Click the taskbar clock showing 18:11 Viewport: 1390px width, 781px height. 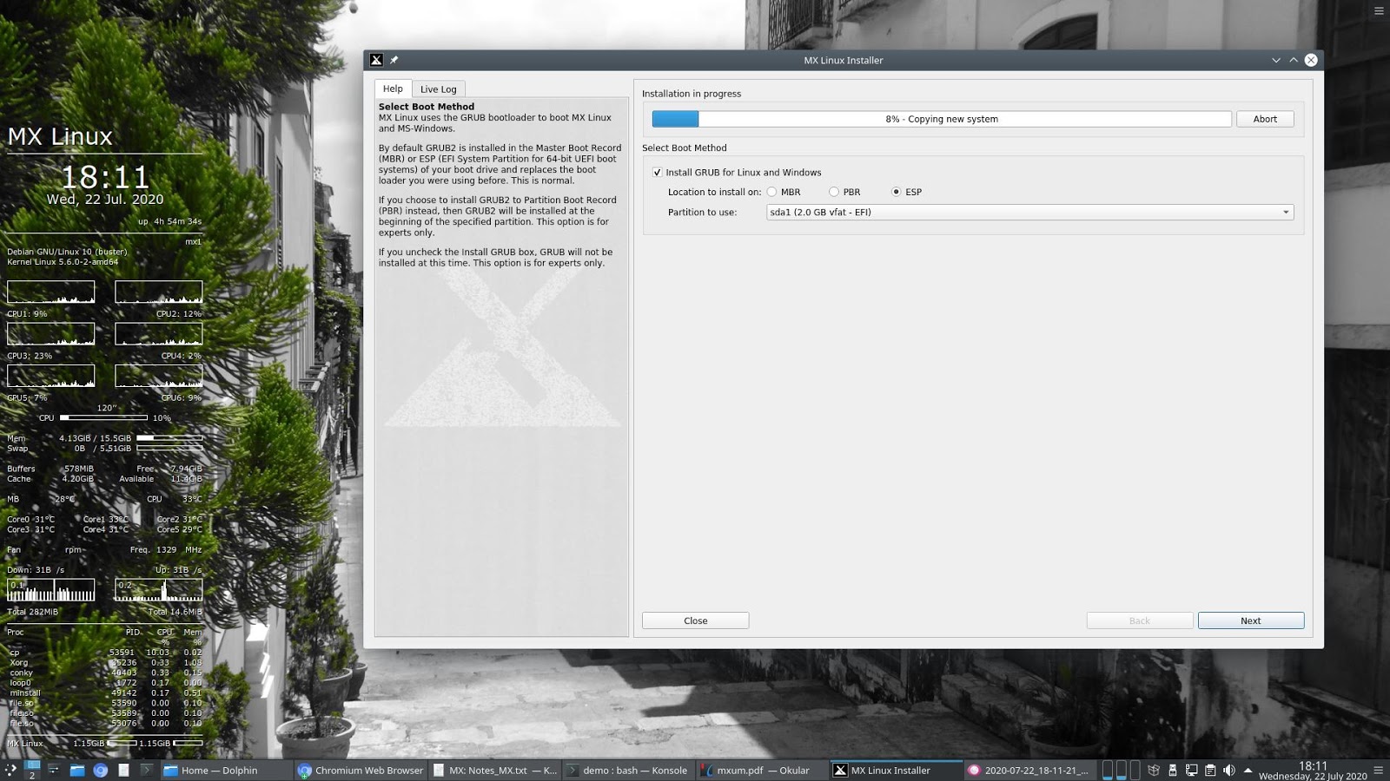1313,771
